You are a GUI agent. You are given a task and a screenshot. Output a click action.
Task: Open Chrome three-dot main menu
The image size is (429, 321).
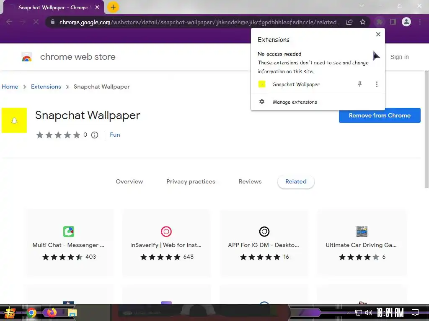(x=420, y=22)
